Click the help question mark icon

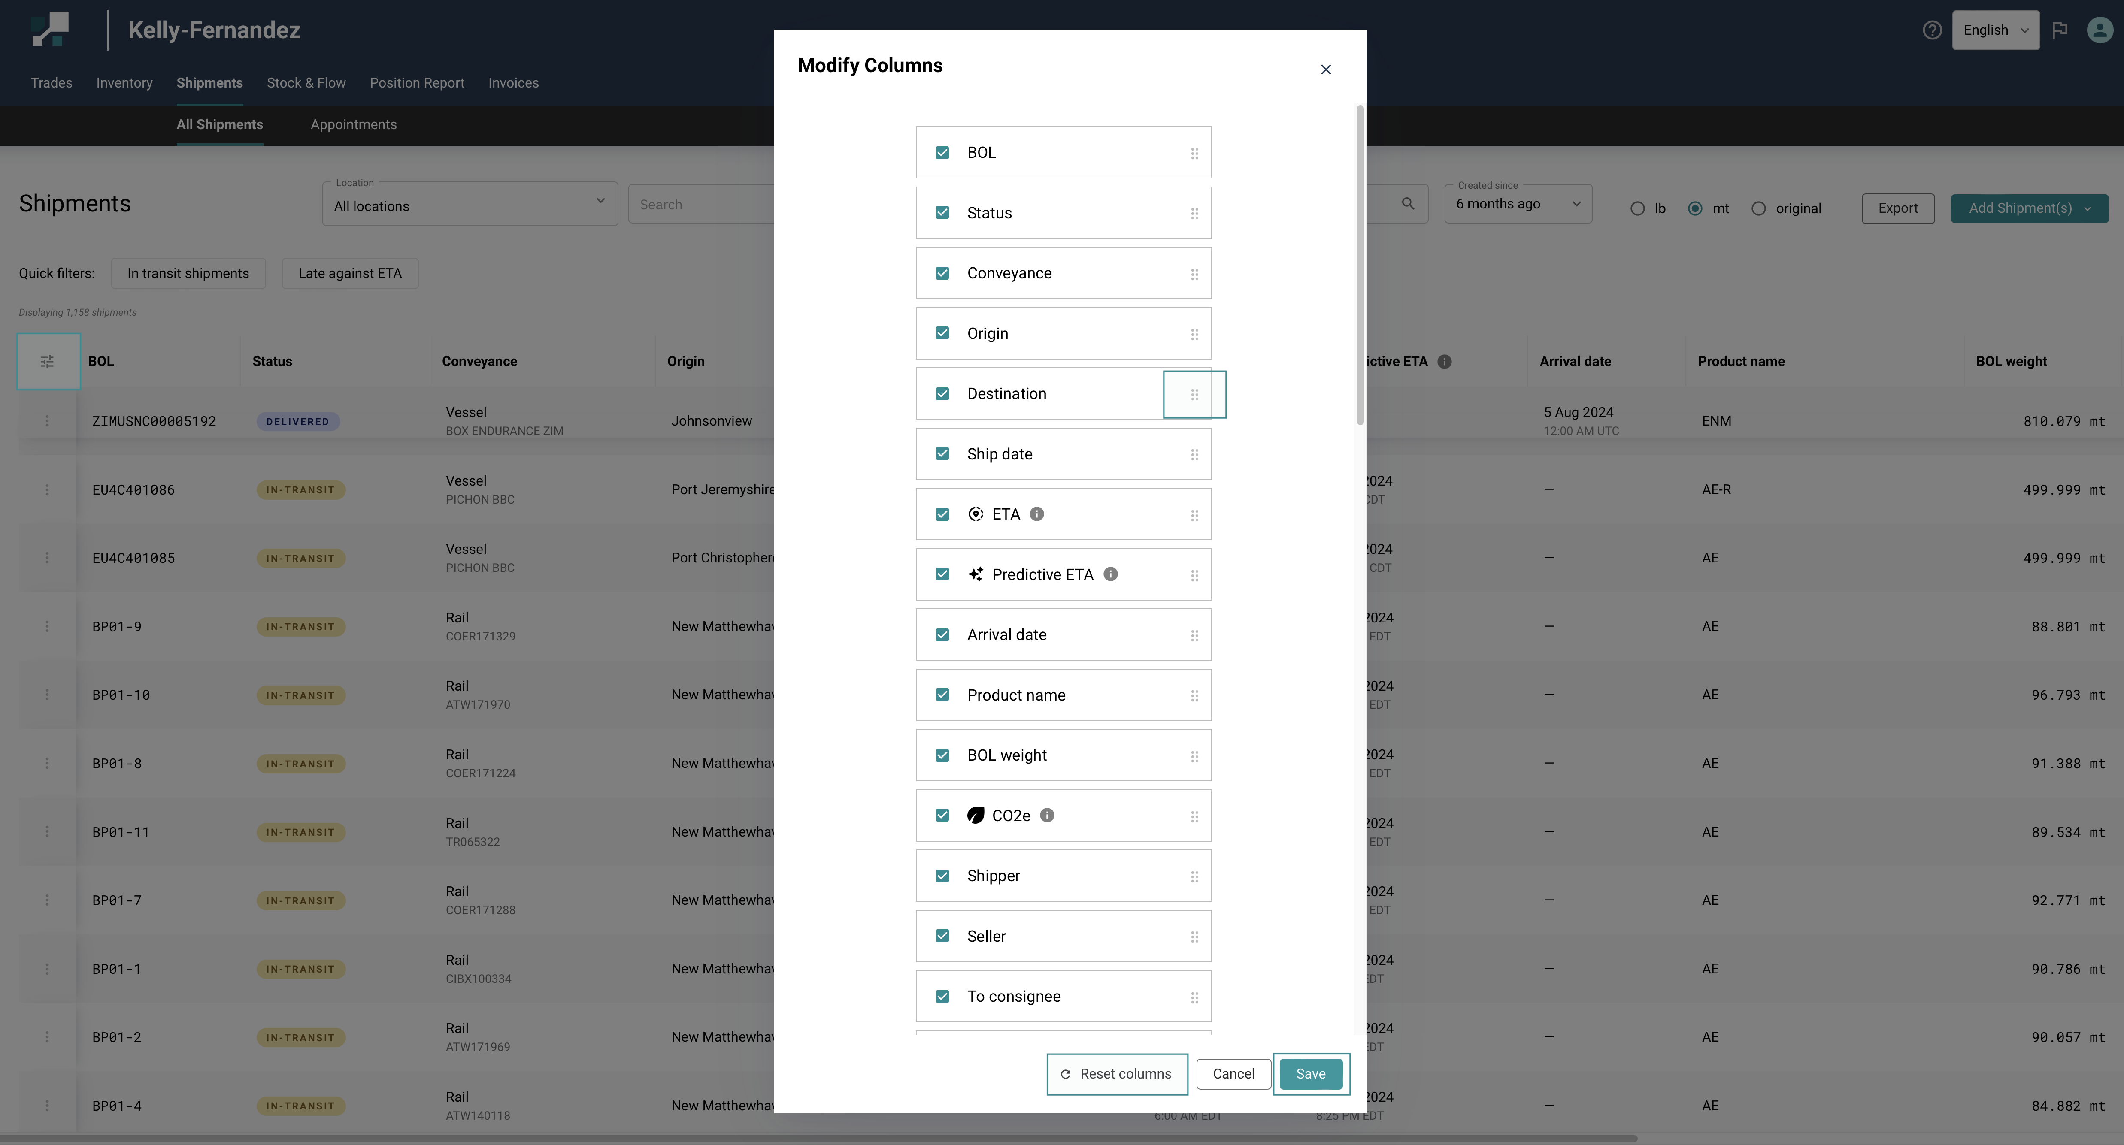click(1932, 30)
